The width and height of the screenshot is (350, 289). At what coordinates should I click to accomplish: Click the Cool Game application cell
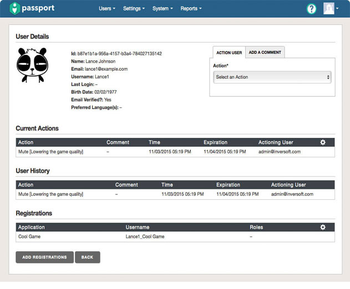click(x=29, y=236)
